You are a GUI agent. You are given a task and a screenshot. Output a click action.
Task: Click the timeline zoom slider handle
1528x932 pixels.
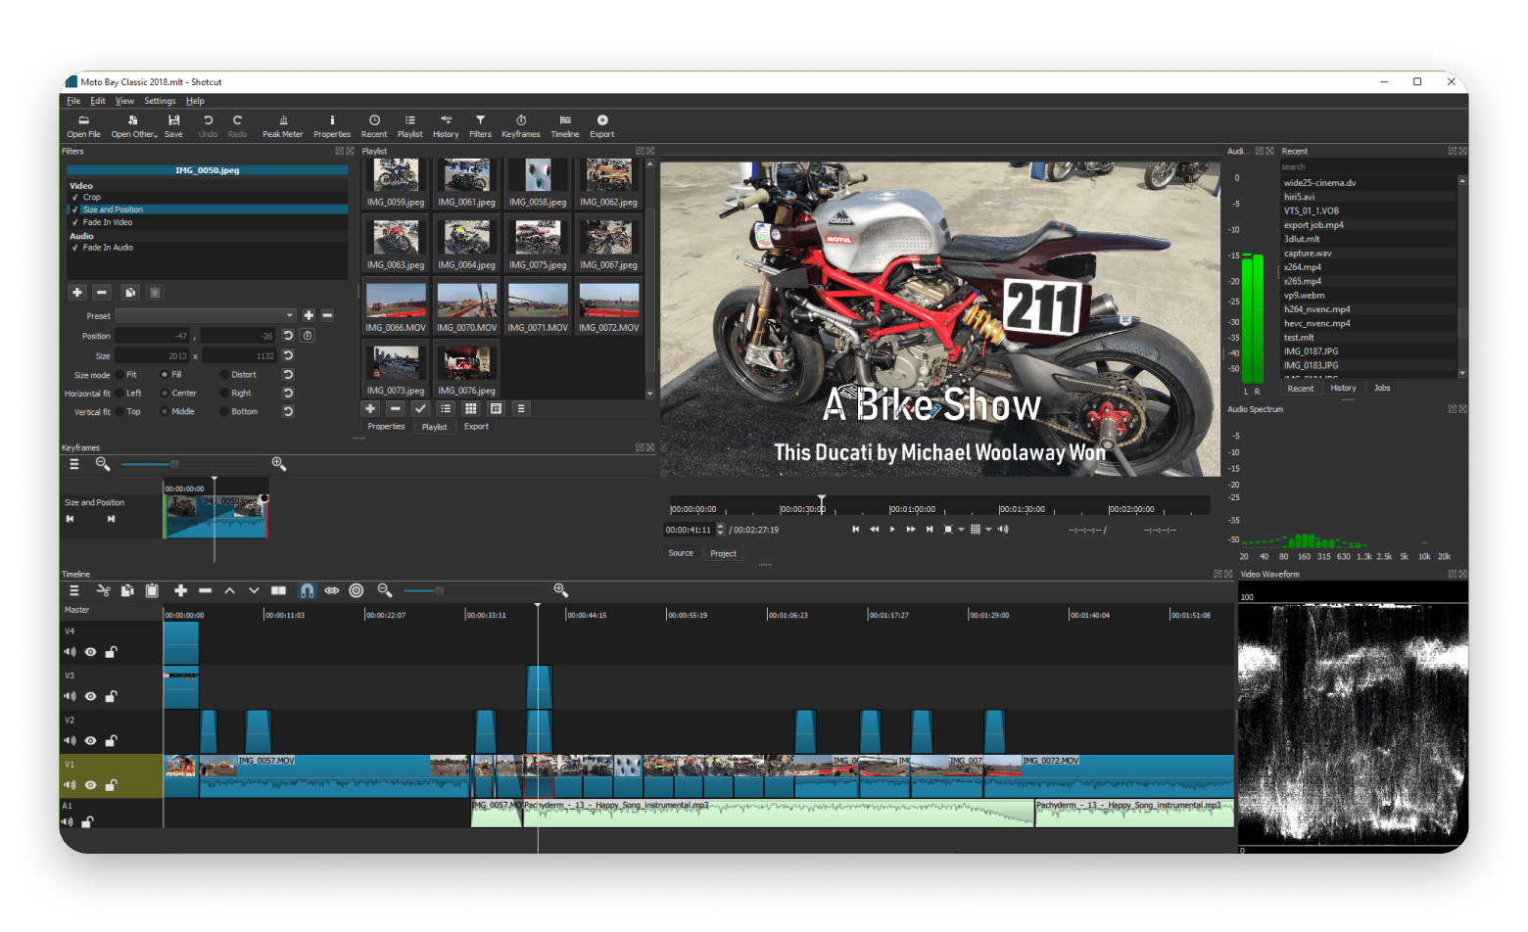click(x=440, y=590)
